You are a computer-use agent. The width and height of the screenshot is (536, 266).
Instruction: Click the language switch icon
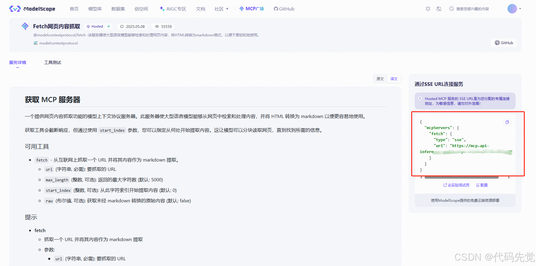tap(439, 9)
